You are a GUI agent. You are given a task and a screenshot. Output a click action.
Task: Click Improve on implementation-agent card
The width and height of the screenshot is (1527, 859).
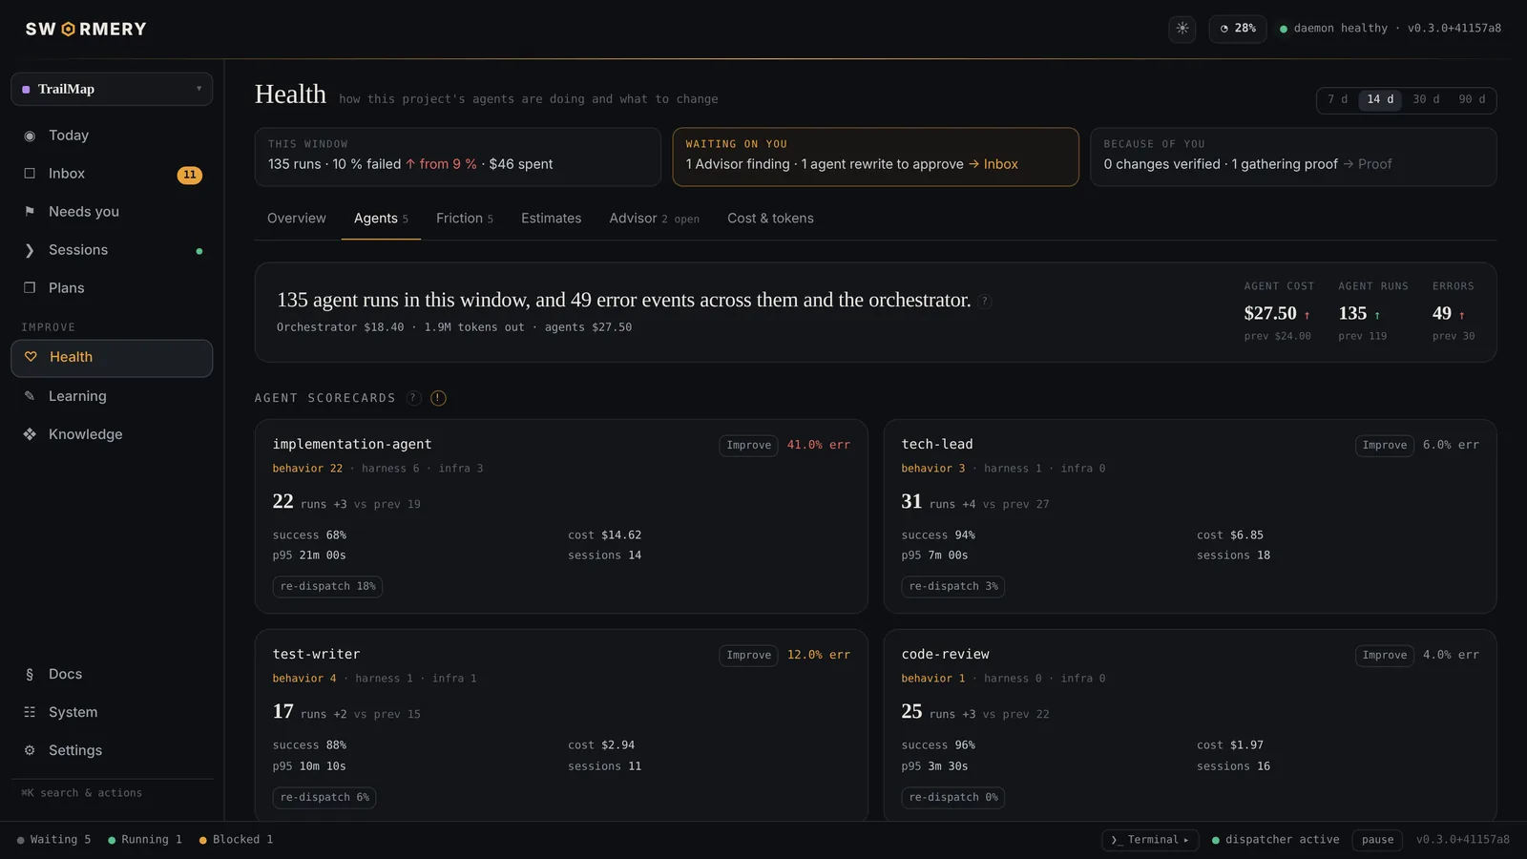coord(748,446)
